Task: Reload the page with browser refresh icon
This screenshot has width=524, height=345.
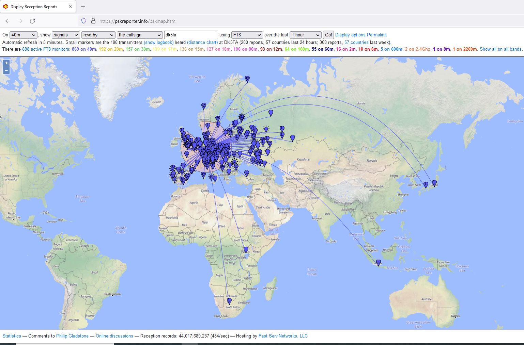Action: (x=32, y=21)
